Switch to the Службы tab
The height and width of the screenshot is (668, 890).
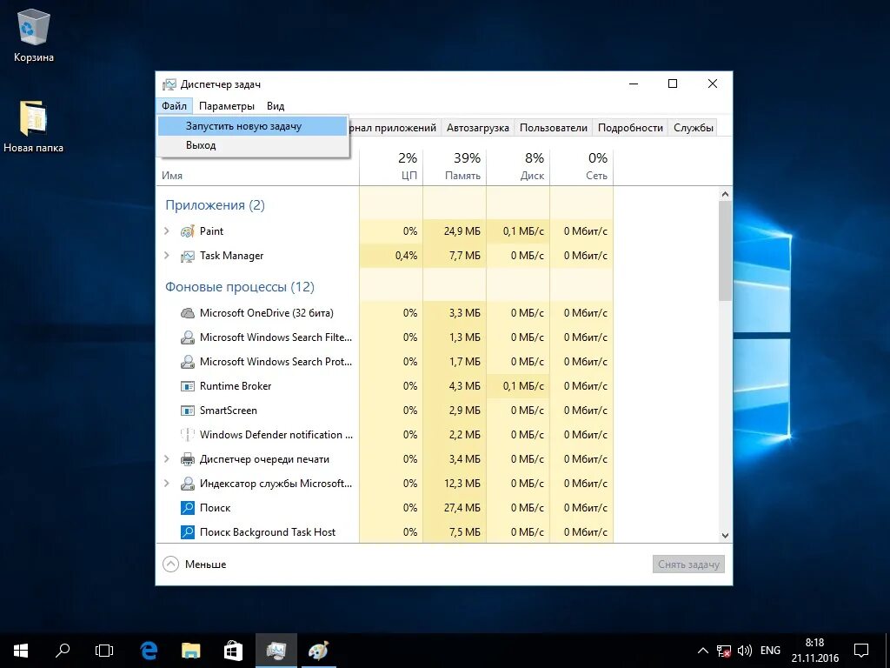click(693, 128)
